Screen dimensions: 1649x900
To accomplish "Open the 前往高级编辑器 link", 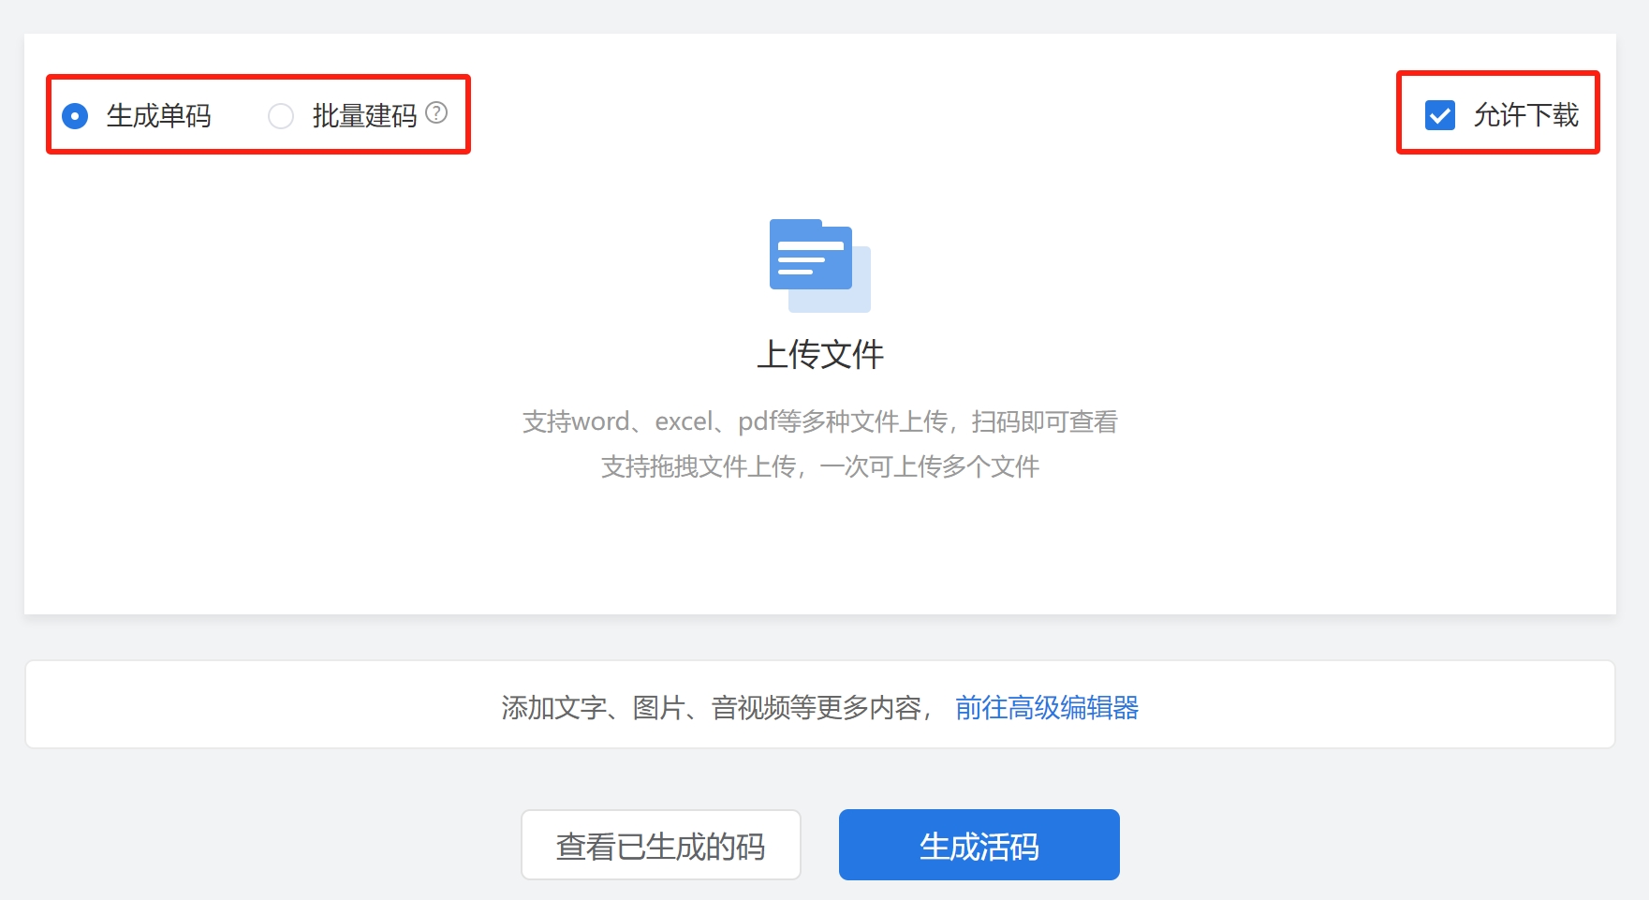I will [x=1047, y=707].
